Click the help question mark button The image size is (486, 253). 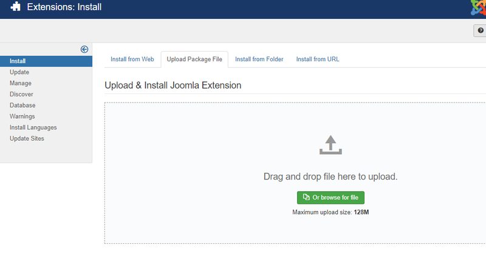pos(480,30)
